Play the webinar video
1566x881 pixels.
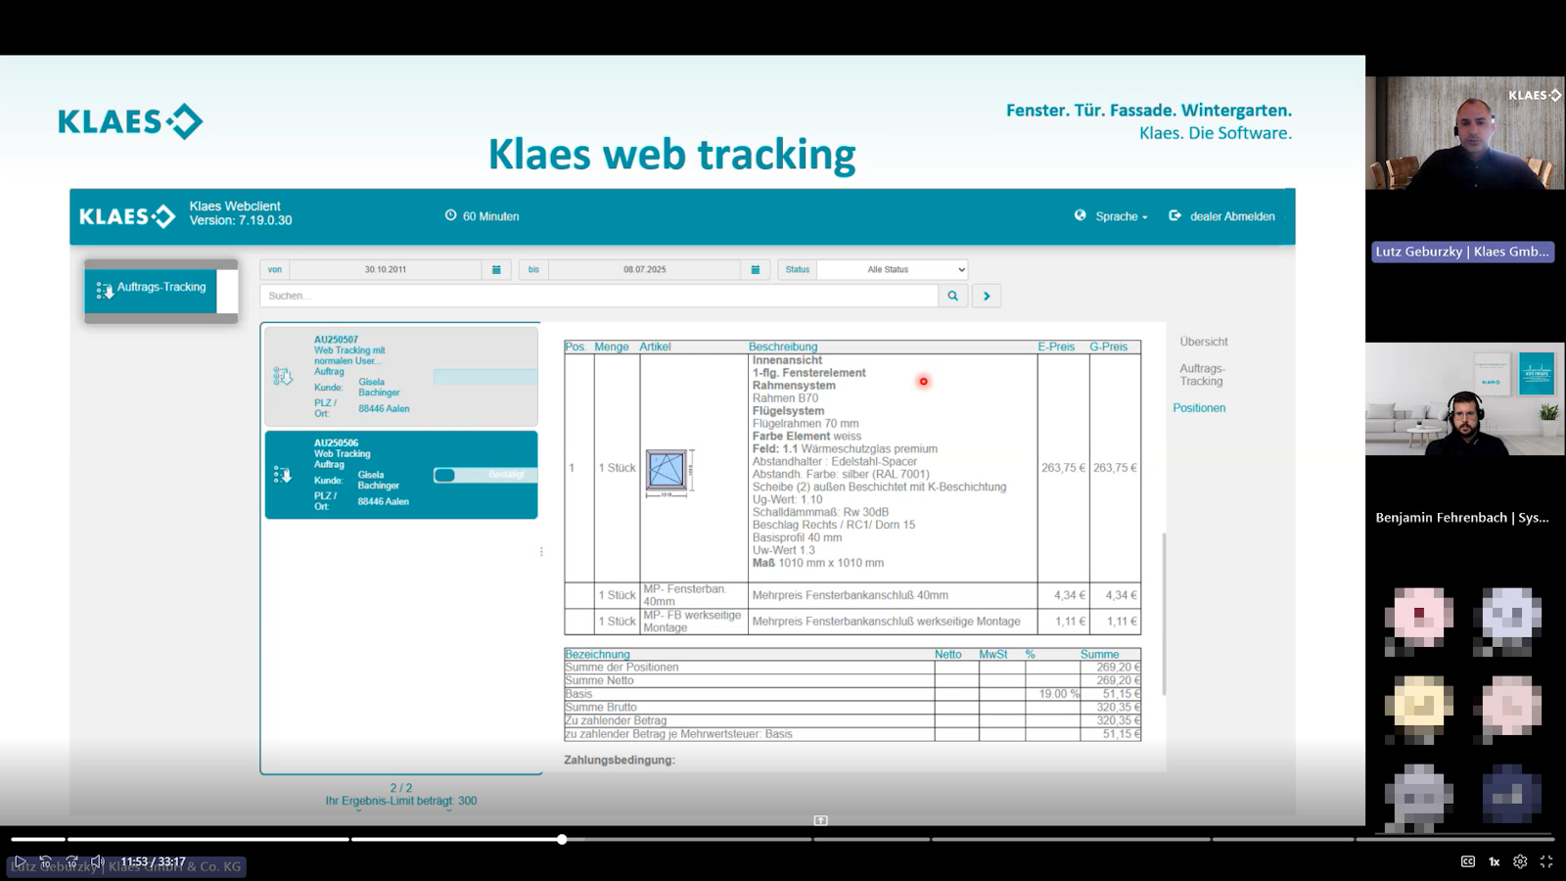pyautogui.click(x=20, y=861)
